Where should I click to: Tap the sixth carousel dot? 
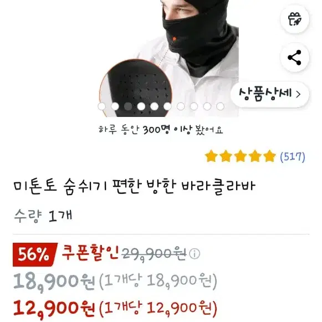[x=167, y=106]
